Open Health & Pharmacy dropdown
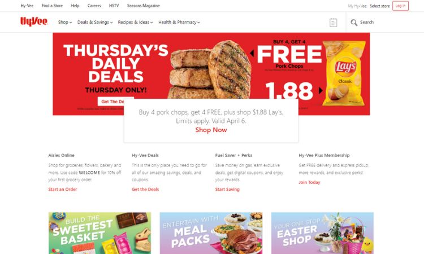 pyautogui.click(x=179, y=22)
